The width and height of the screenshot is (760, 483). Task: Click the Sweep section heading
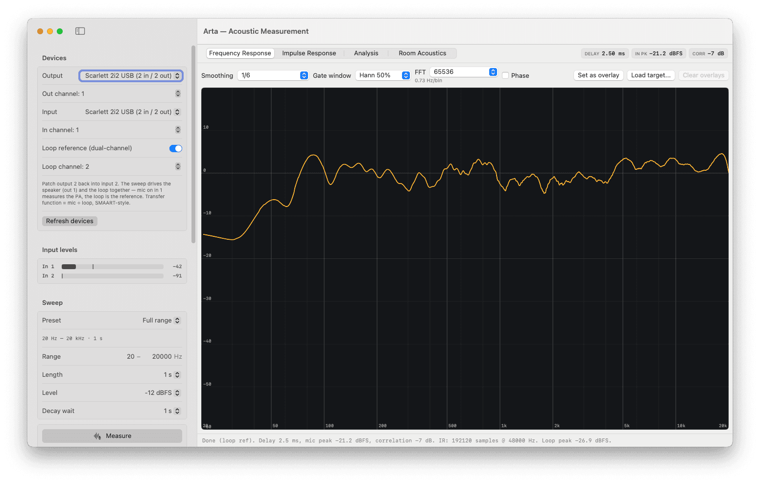point(52,303)
